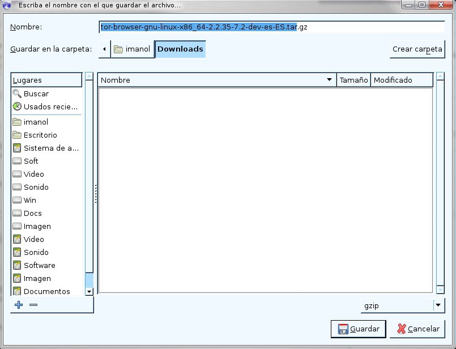
Task: Open Usados recientemente clock icon
Action: [x=17, y=107]
